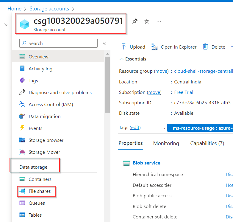This screenshot has height=222, width=233.
Task: Click the Subscription ID value
Action: [204, 103]
